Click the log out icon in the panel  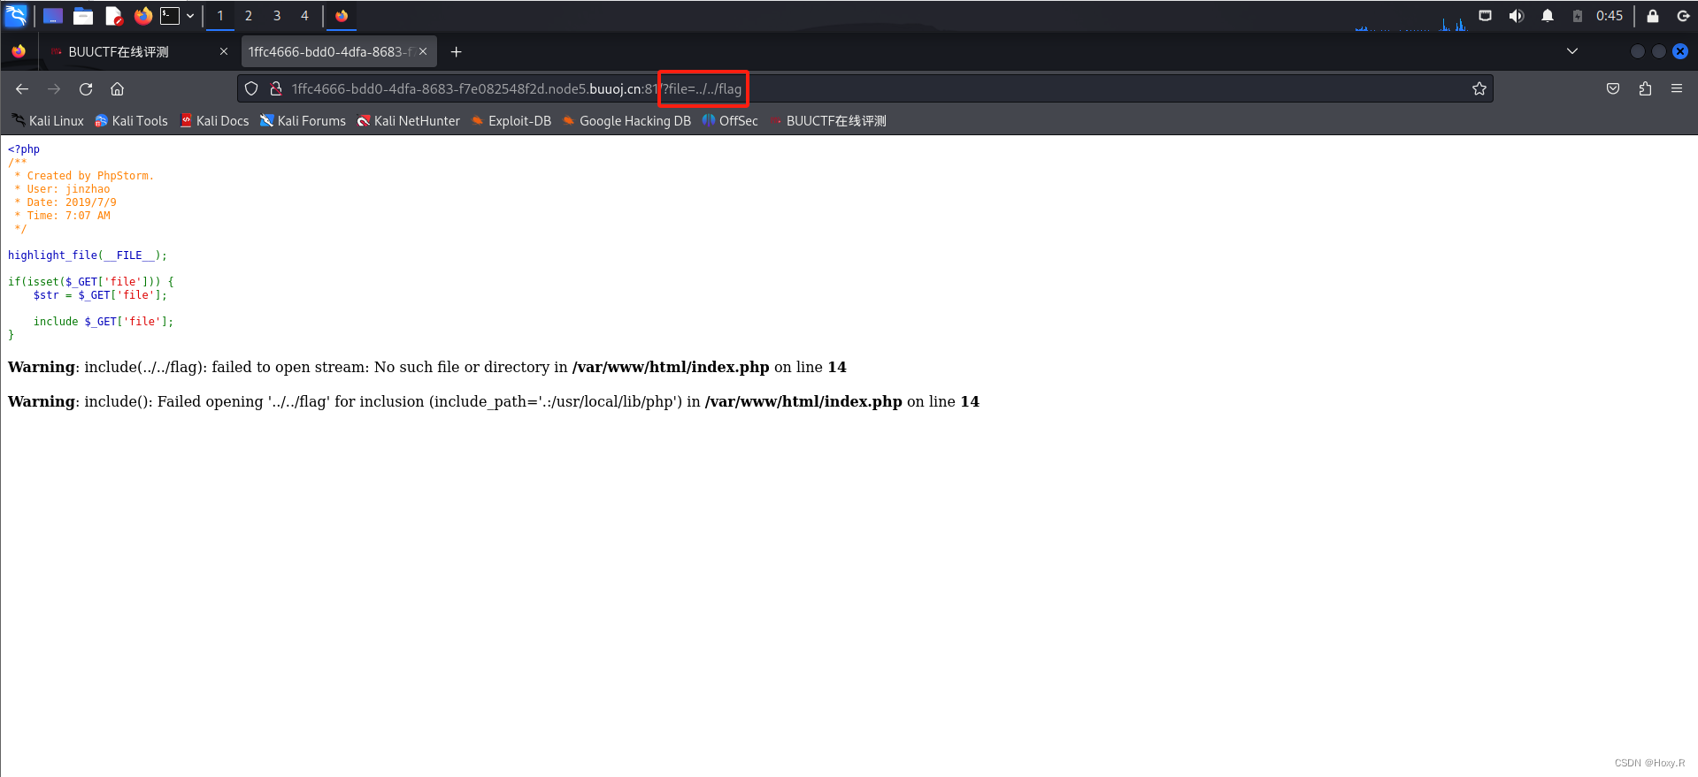tap(1683, 16)
